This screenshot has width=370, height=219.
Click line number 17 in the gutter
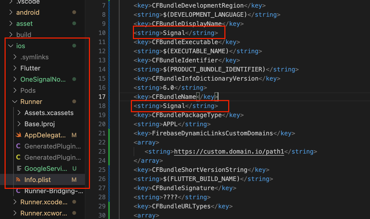click(102, 97)
